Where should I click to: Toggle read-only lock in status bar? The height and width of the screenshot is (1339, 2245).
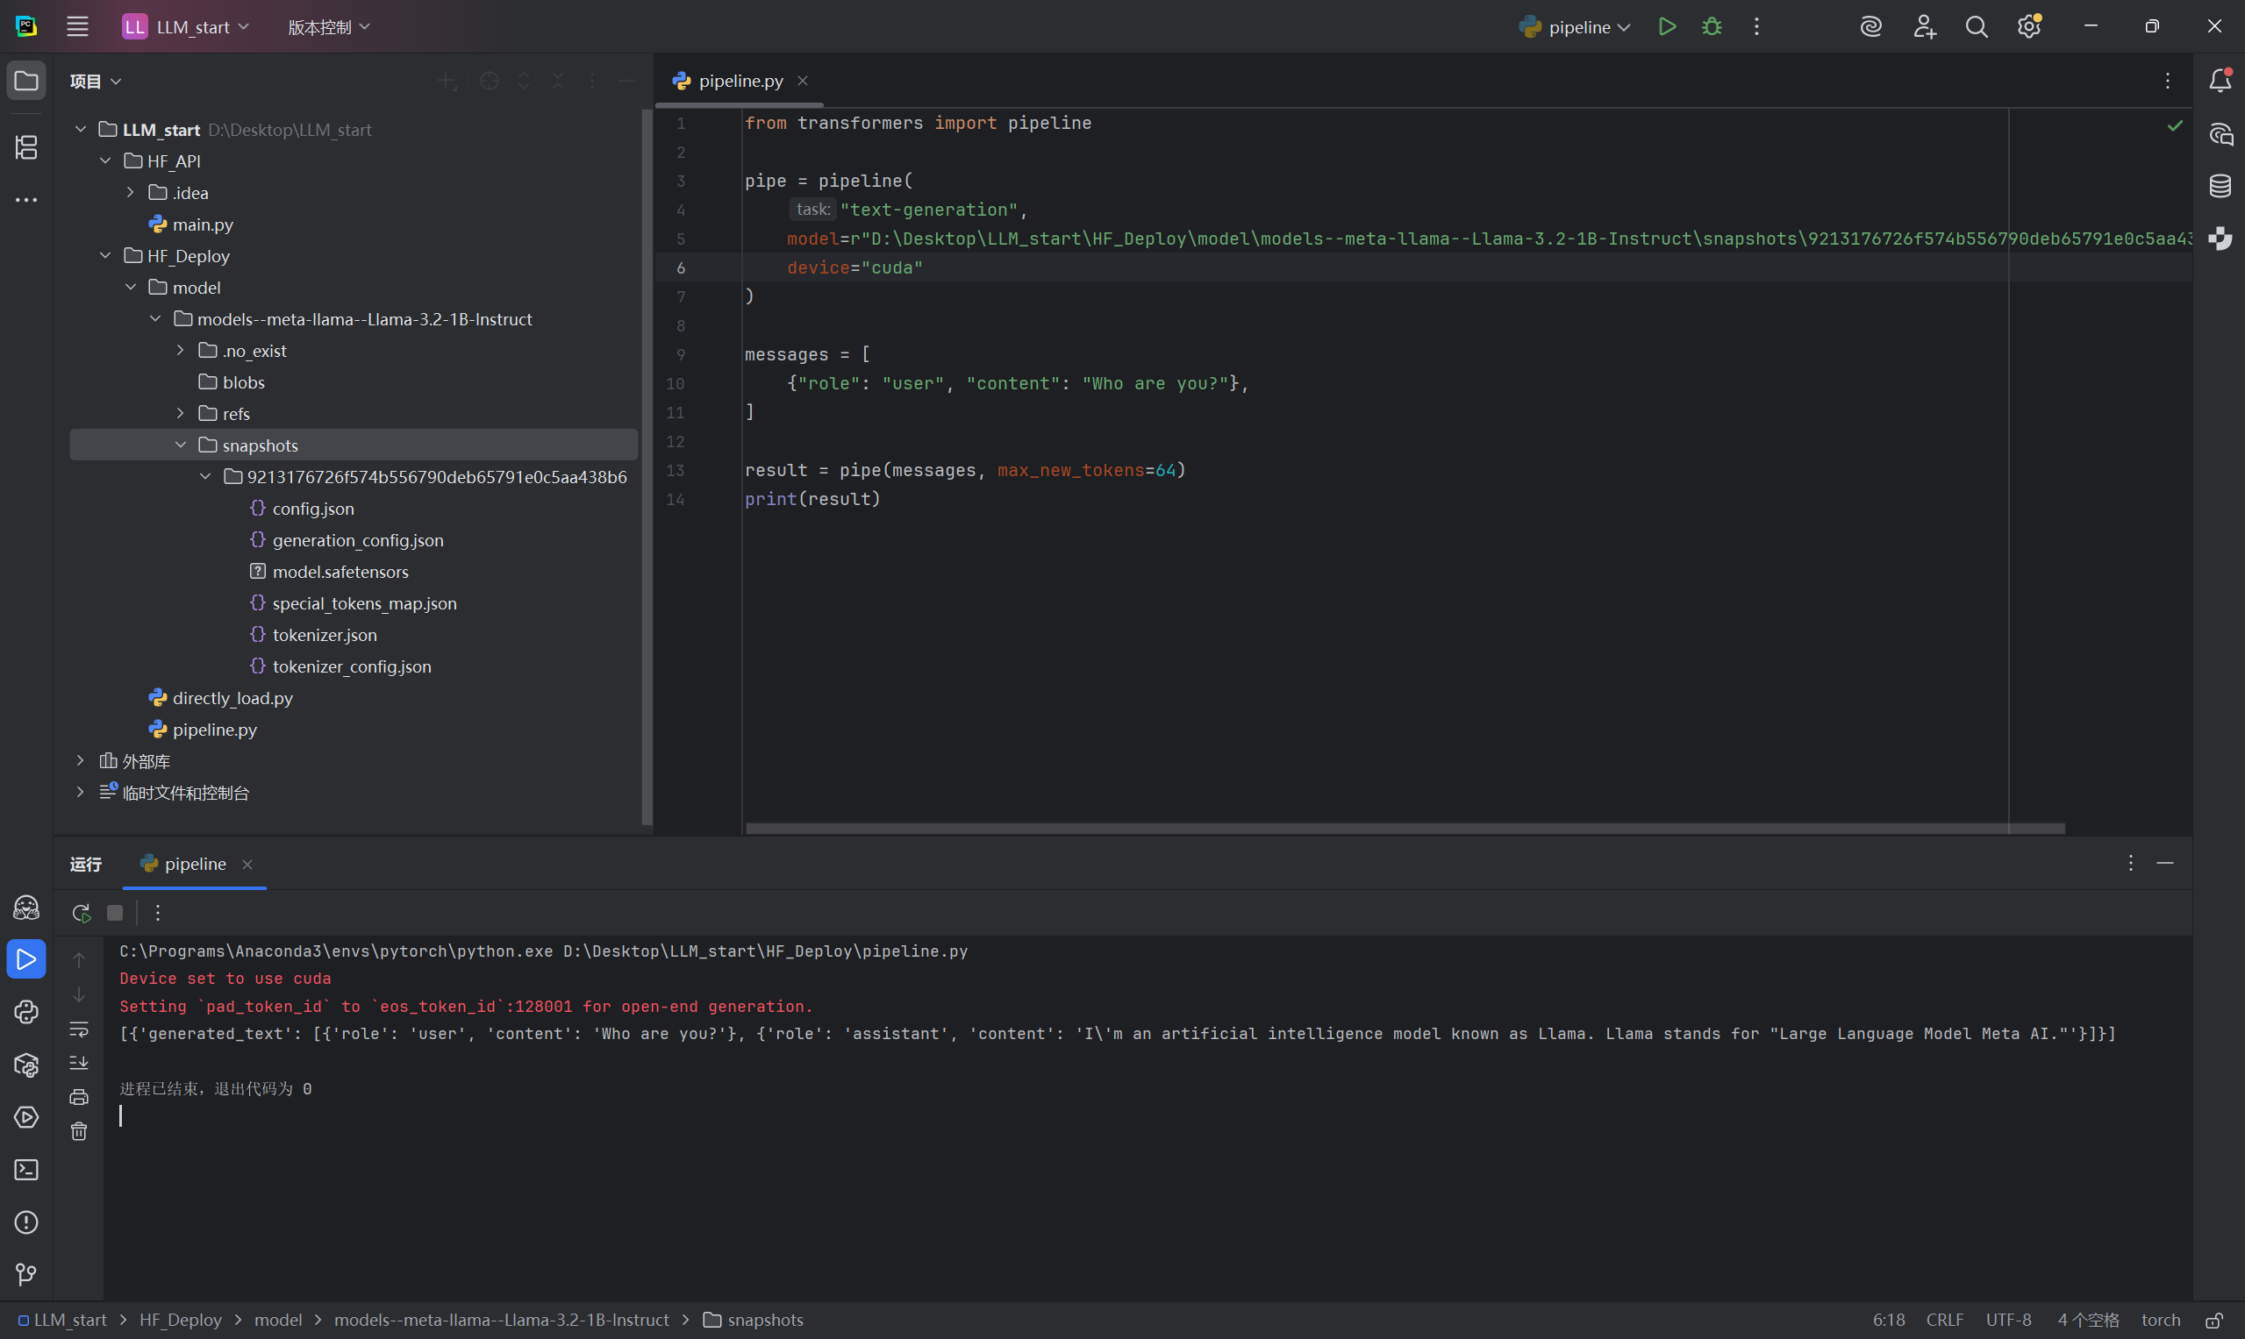tap(2213, 1320)
